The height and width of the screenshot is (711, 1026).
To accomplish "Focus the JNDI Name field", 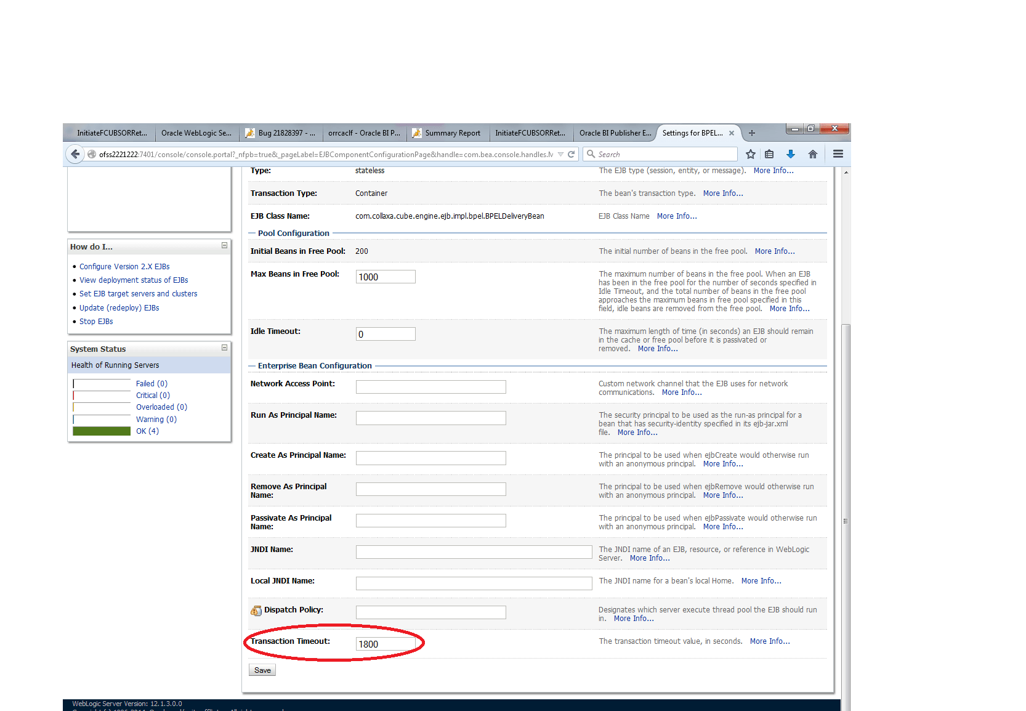I will pos(474,553).
